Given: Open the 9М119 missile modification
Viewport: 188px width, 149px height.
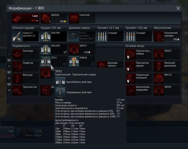Looking at the screenshot, I should pyautogui.click(x=167, y=78).
